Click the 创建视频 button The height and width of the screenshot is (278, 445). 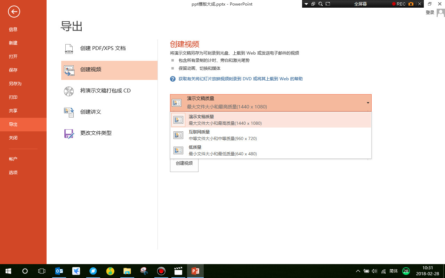pyautogui.click(x=184, y=164)
